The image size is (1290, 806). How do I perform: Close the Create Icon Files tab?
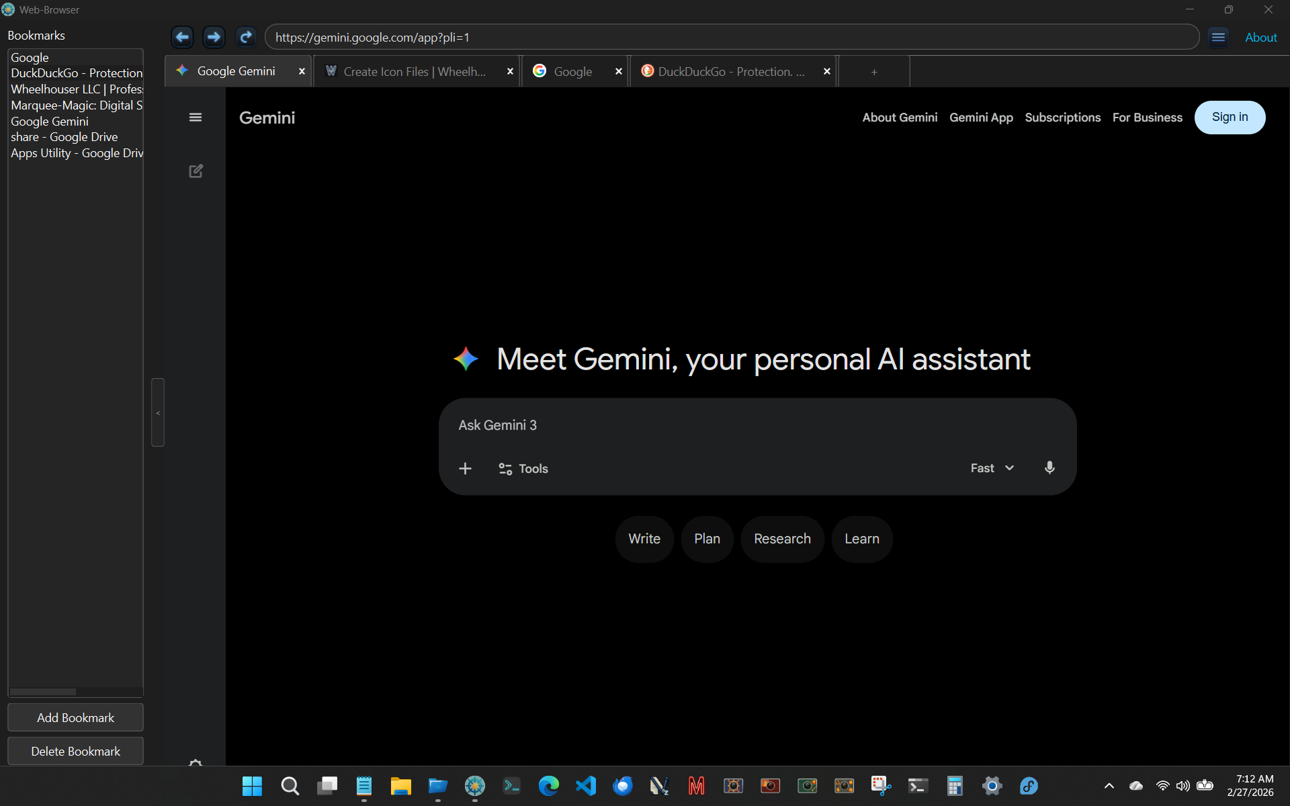coord(510,71)
